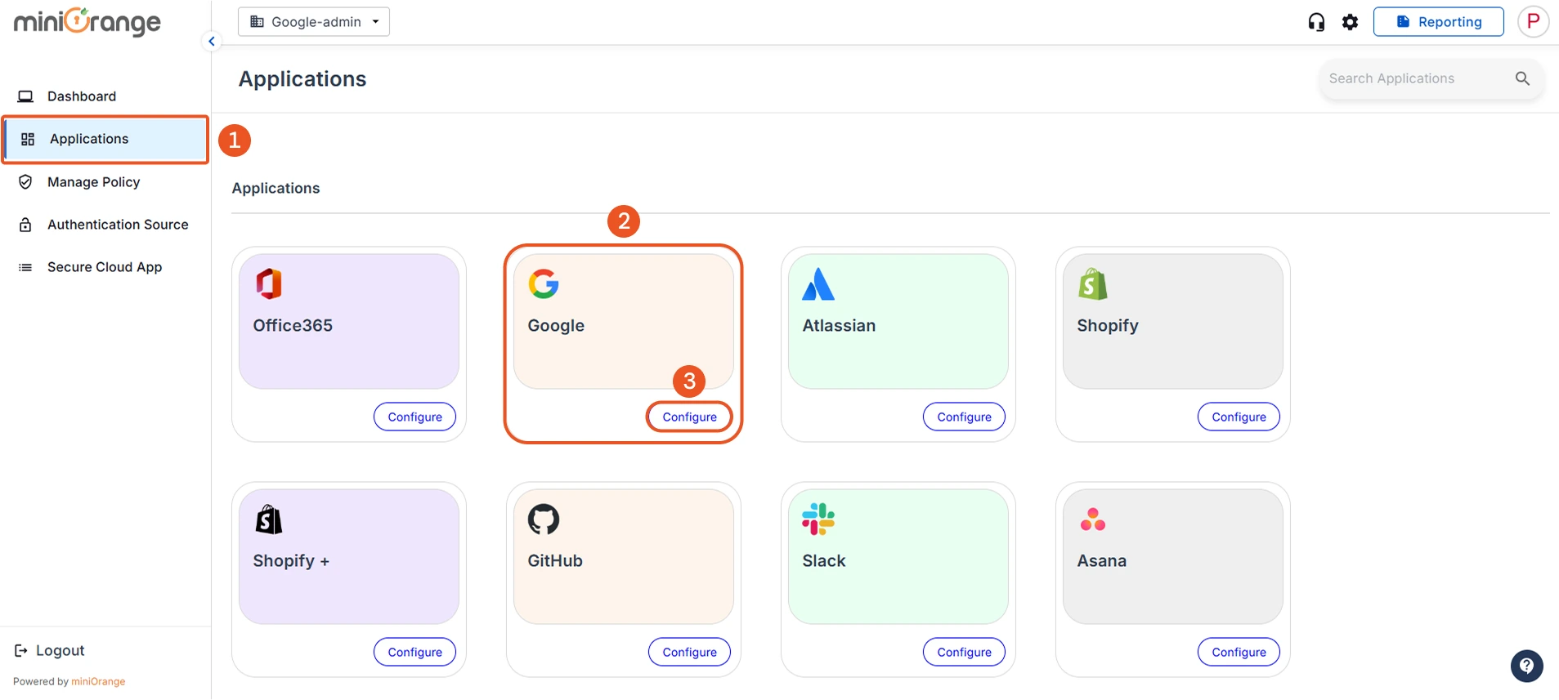
Task: Open the miniOrange Powered by link
Action: click(x=98, y=681)
